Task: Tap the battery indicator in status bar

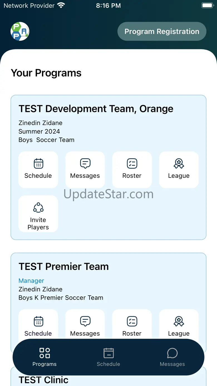Action: coord(207,6)
